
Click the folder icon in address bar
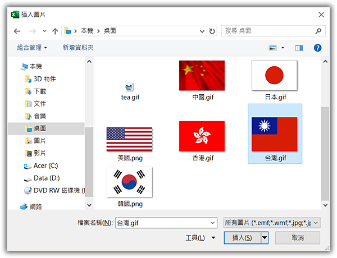click(67, 31)
